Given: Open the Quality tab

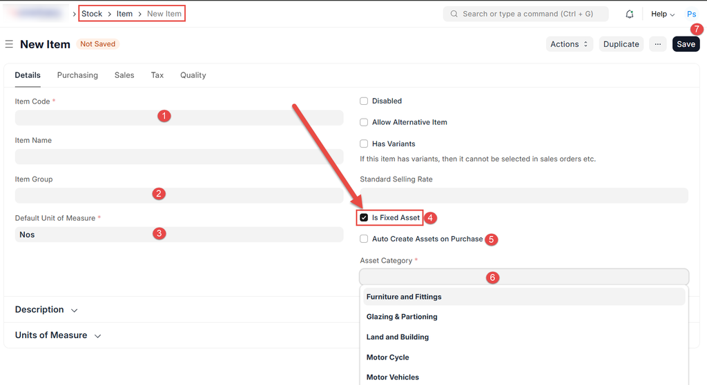Looking at the screenshot, I should (193, 75).
